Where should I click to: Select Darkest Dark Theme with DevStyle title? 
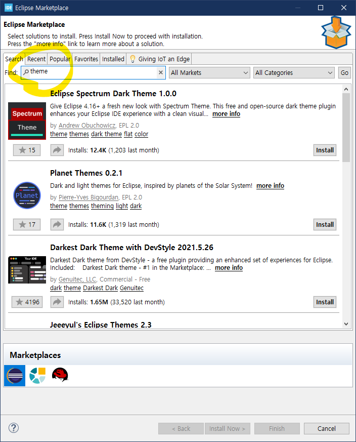point(131,247)
